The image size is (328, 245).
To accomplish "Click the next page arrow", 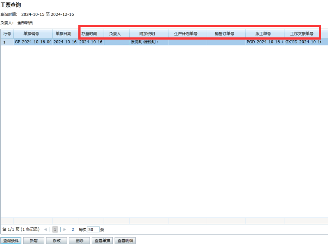I will tap(64, 229).
